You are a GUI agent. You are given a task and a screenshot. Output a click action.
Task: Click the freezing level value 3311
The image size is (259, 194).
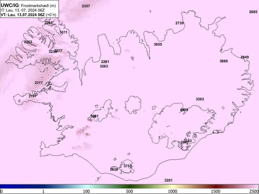click(63, 32)
